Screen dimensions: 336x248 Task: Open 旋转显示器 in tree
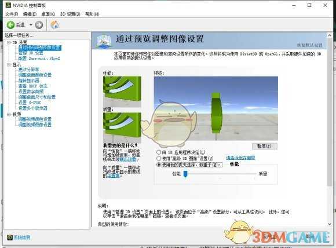coord(29,81)
